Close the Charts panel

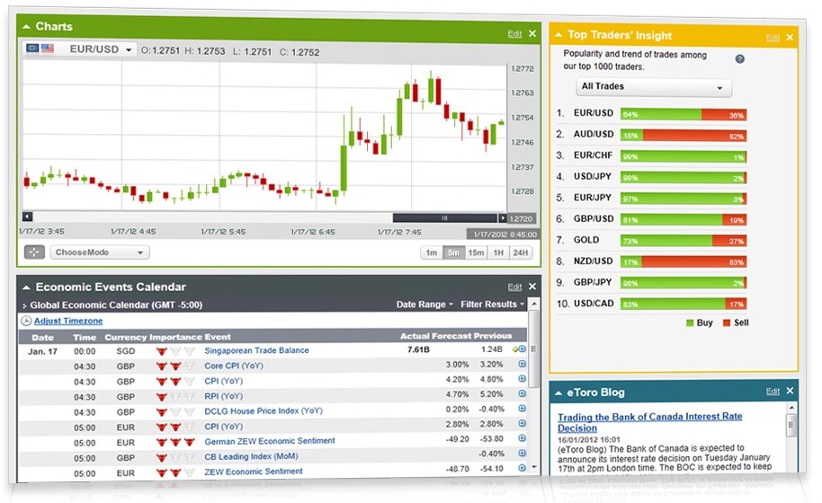tap(532, 33)
